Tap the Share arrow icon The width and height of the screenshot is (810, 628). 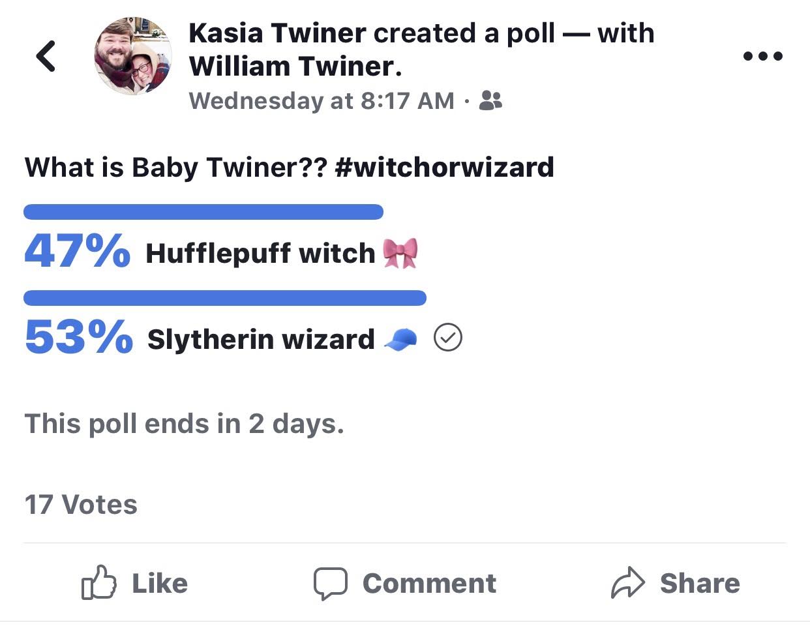[x=627, y=582]
